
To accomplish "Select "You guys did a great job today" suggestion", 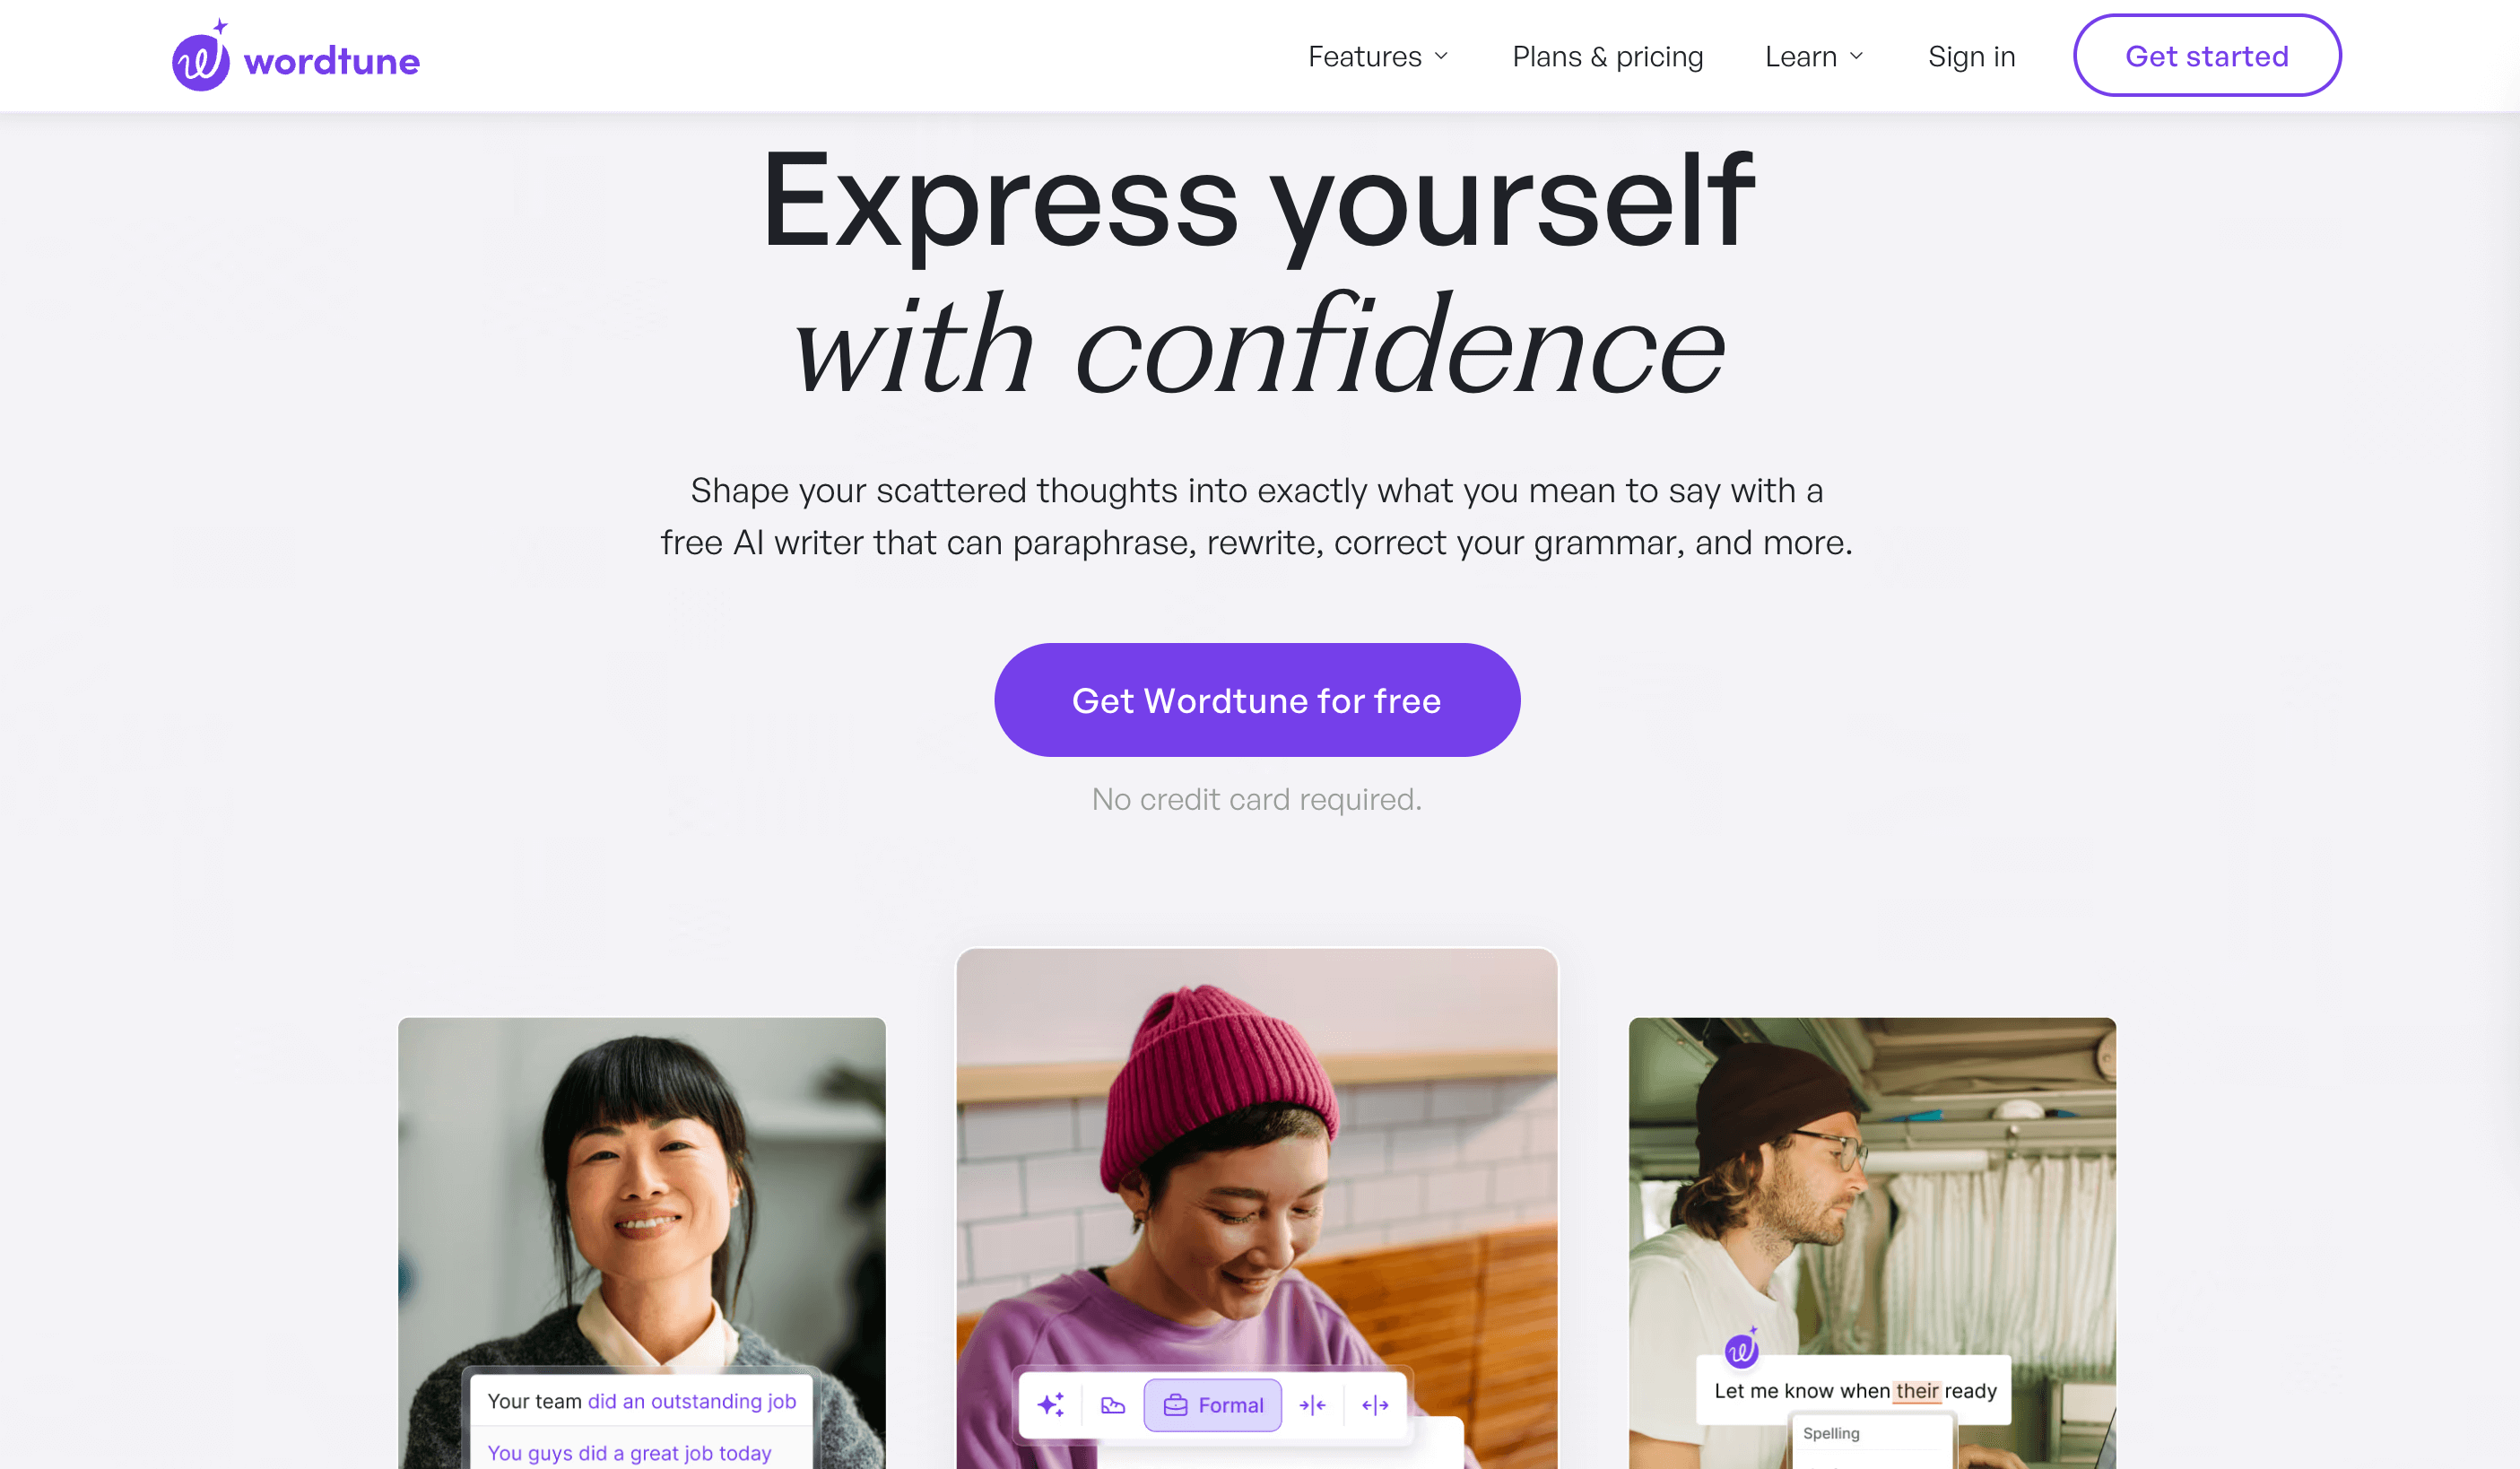I will pos(629,1452).
